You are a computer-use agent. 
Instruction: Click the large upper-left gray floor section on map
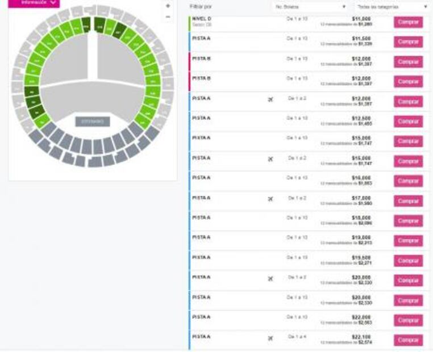(65, 64)
